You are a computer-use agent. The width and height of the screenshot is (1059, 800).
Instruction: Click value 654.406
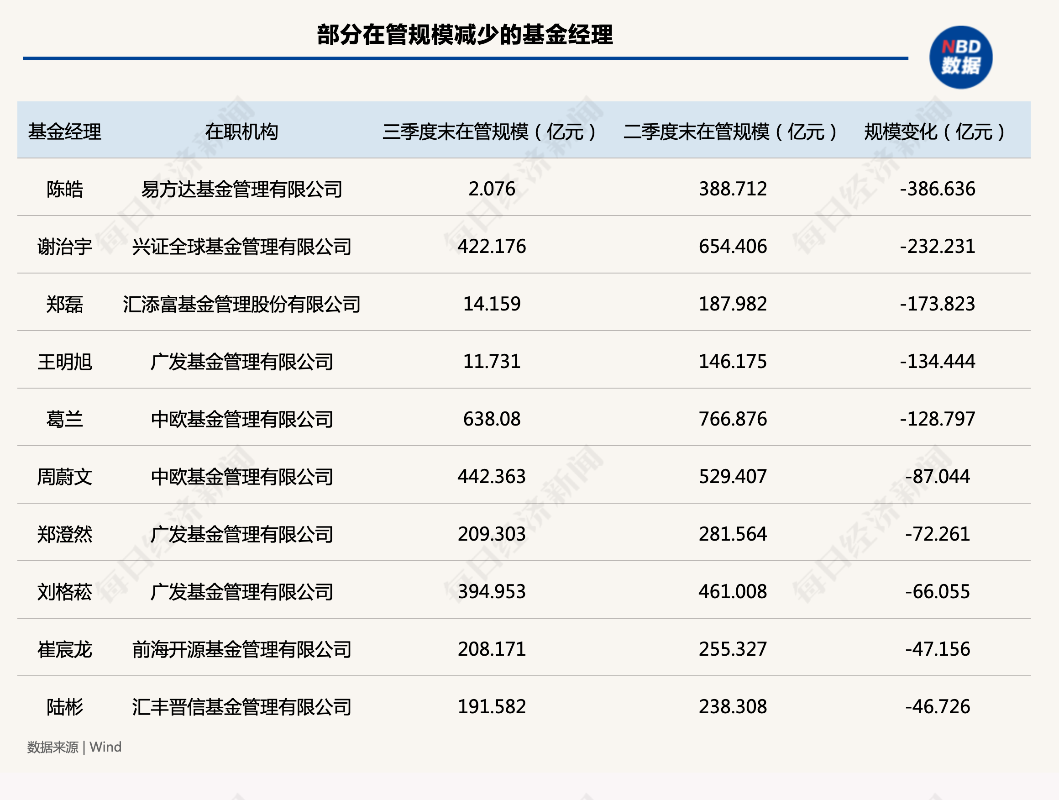click(x=733, y=246)
